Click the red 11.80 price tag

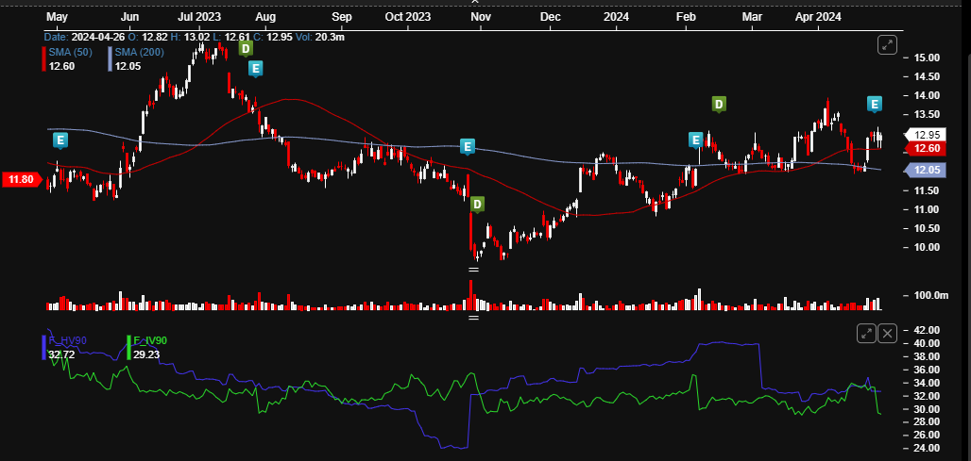coord(21,180)
